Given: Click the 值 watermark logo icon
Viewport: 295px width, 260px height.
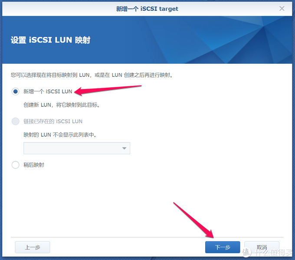Looking at the screenshot, I should pos(247,253).
